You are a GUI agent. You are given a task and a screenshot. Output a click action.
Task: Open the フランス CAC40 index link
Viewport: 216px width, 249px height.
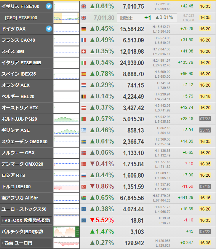click(x=18, y=40)
